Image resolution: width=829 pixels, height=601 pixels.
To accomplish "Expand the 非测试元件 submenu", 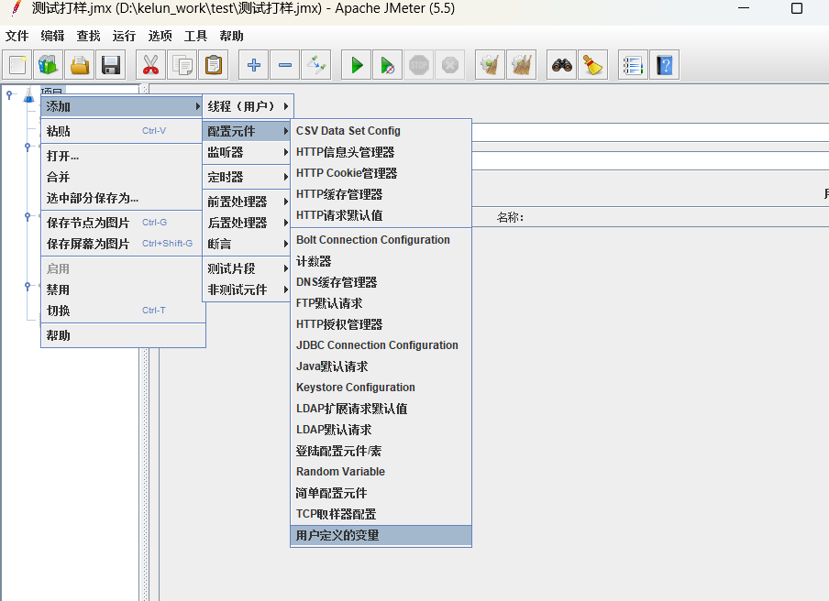I will click(247, 290).
